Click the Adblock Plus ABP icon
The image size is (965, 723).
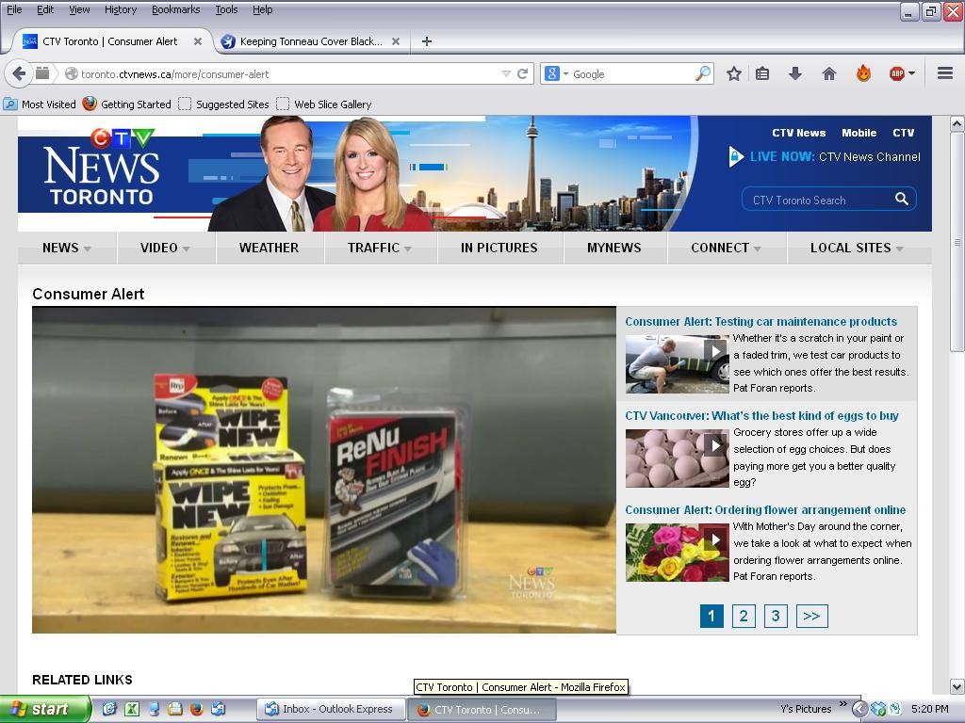tap(897, 73)
